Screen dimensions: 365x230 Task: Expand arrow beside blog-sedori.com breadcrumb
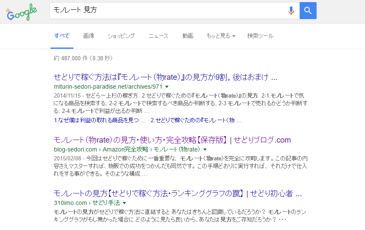(x=205, y=149)
